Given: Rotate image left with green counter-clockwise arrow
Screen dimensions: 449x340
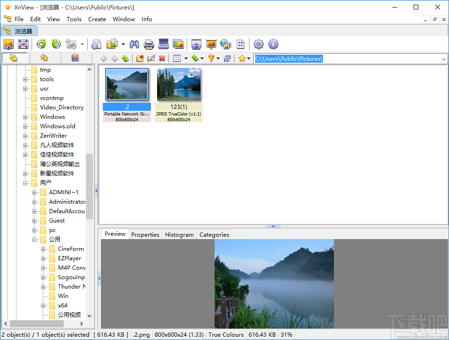Looking at the screenshot, I should point(42,44).
